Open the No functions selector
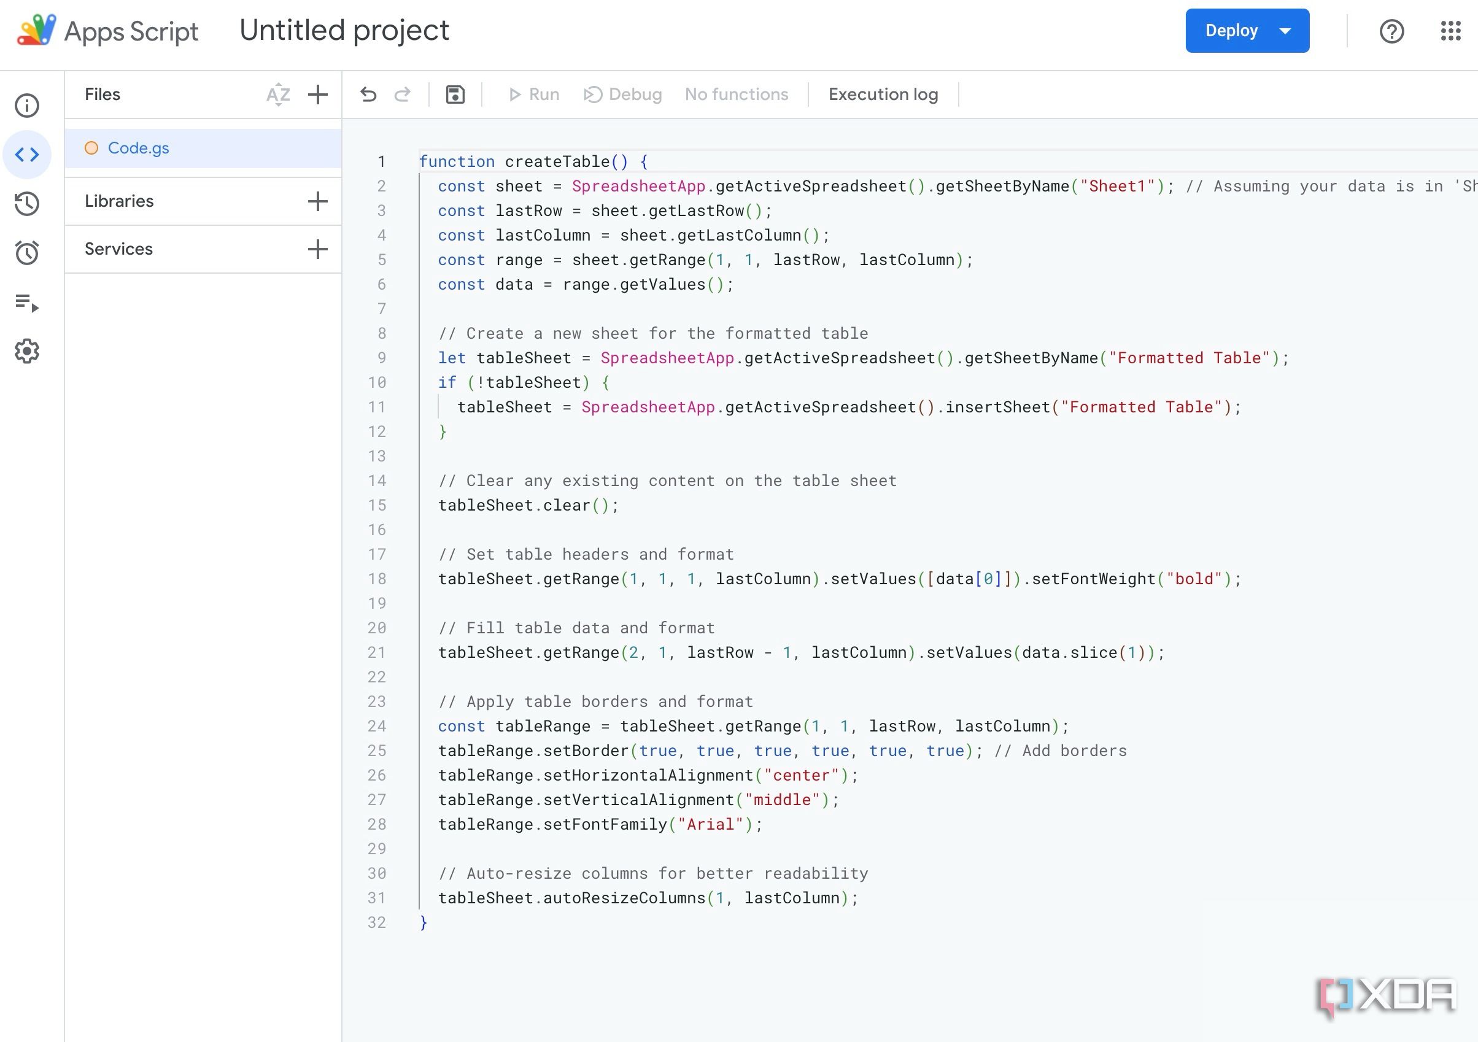 [x=737, y=95]
